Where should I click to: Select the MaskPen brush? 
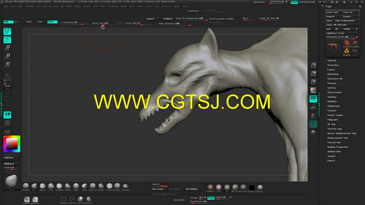[x=26, y=200]
